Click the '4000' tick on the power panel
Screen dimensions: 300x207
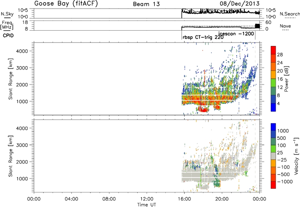(22, 51)
